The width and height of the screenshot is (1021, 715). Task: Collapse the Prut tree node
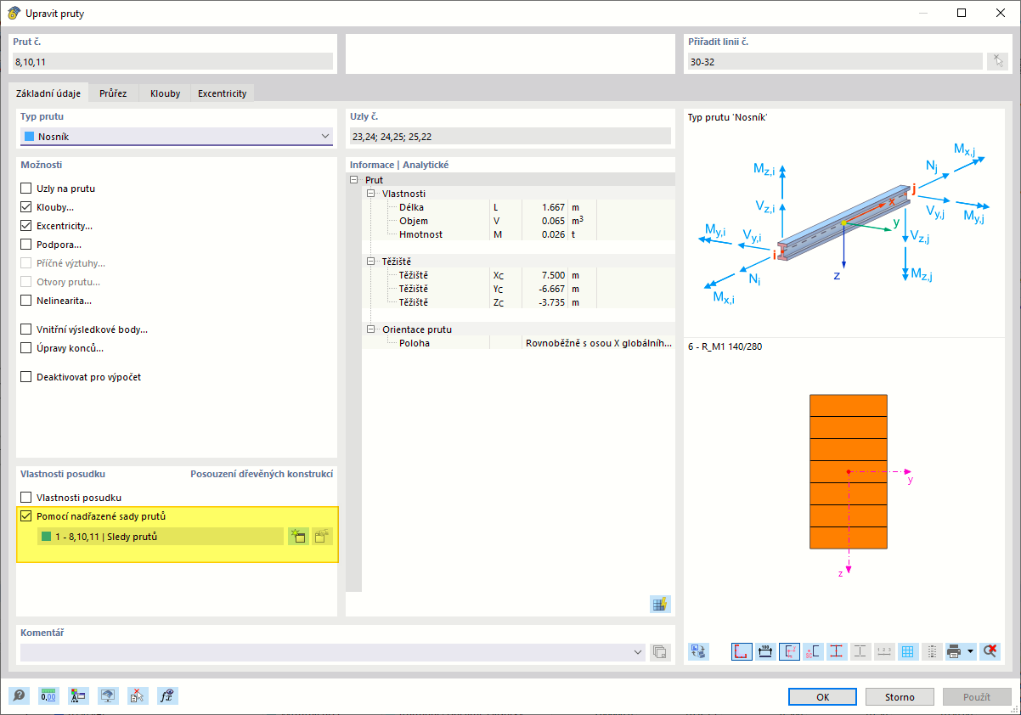tap(353, 180)
